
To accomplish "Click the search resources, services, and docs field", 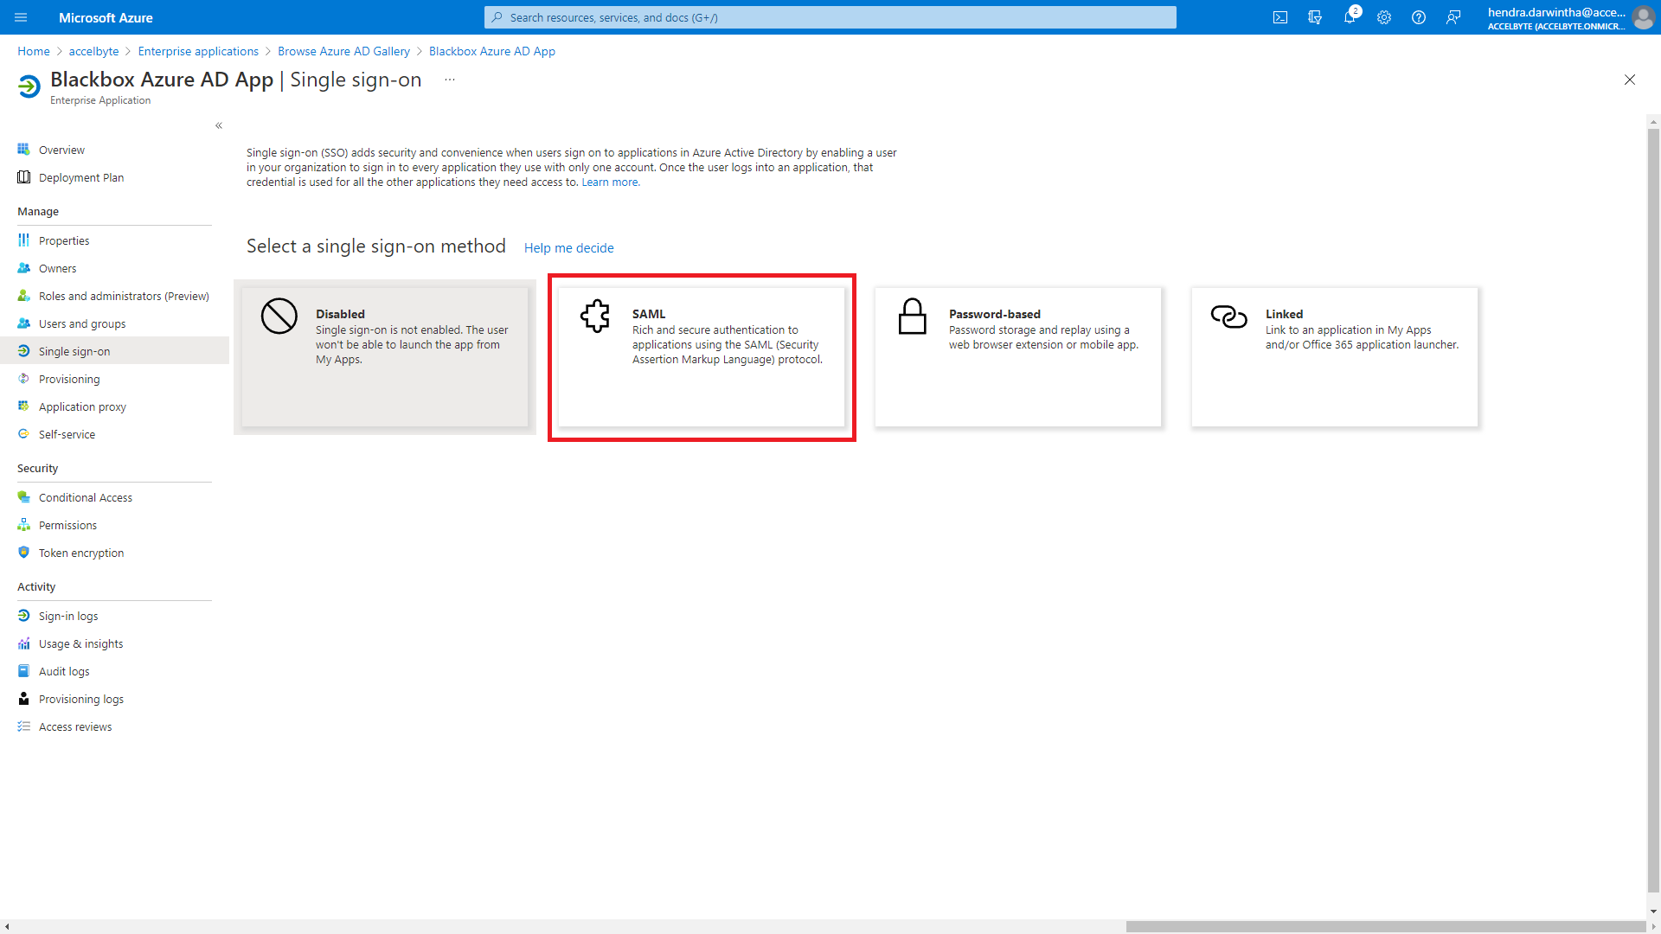I will pyautogui.click(x=830, y=17).
